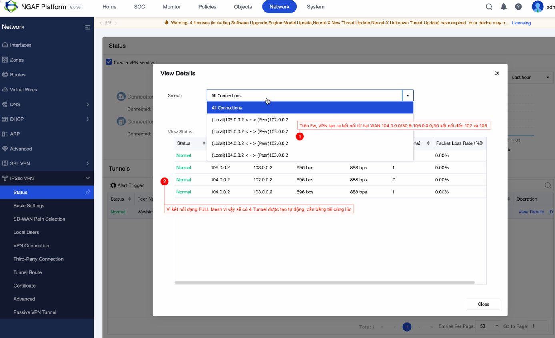Open Entries Per Page dropdown
The image size is (555, 338).
pos(489,326)
